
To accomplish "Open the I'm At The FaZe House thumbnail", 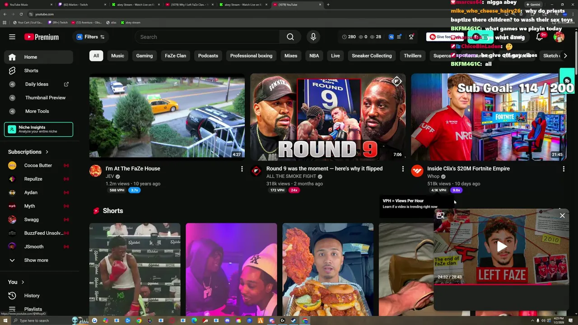I will coord(167,117).
